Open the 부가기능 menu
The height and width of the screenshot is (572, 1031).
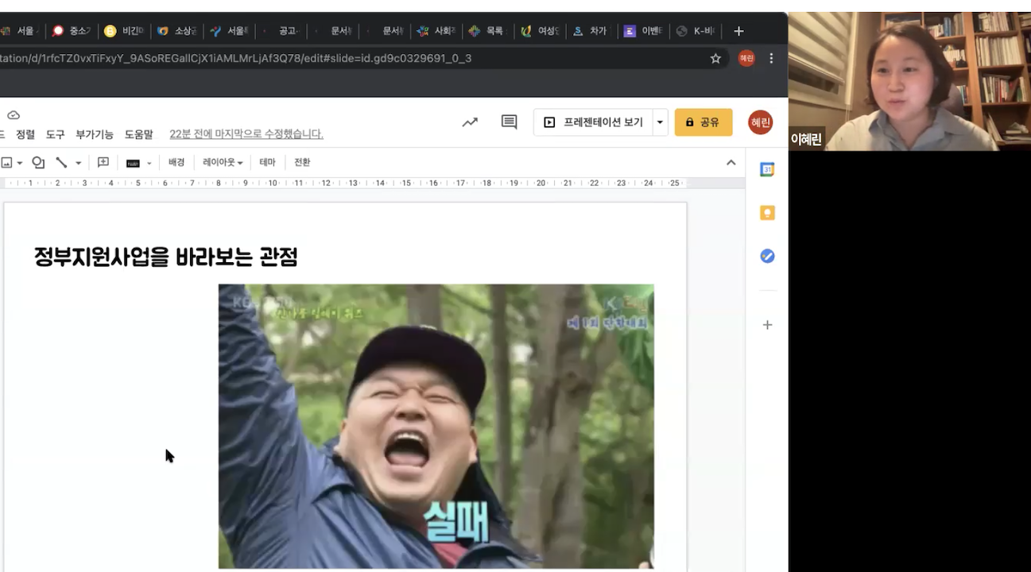click(x=95, y=134)
